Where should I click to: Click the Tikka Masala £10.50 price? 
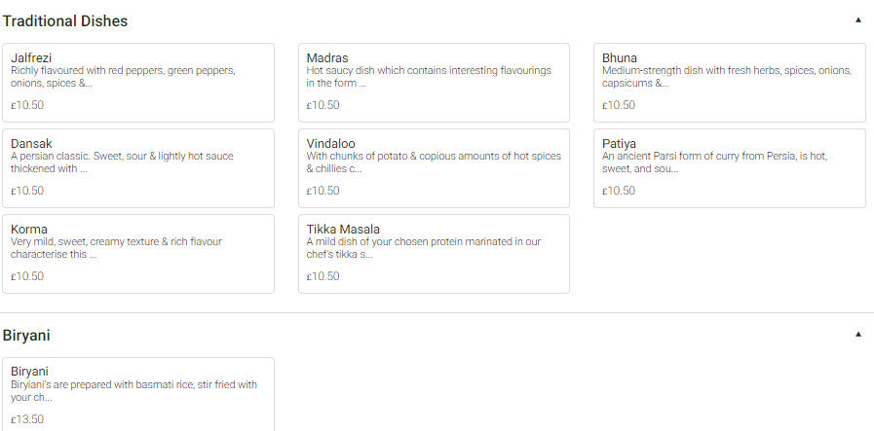[x=323, y=276]
